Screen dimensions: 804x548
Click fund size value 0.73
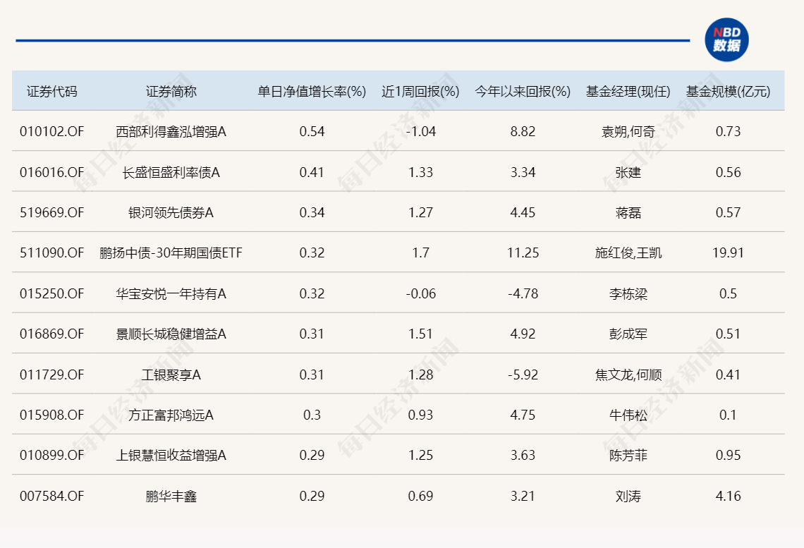(x=728, y=132)
